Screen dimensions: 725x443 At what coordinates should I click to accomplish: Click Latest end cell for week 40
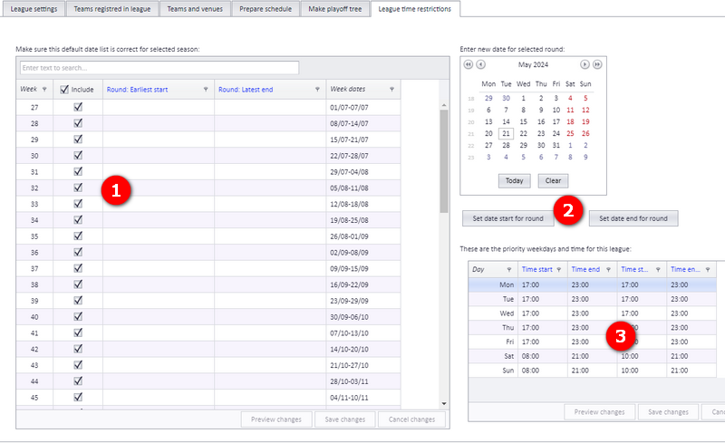270,317
